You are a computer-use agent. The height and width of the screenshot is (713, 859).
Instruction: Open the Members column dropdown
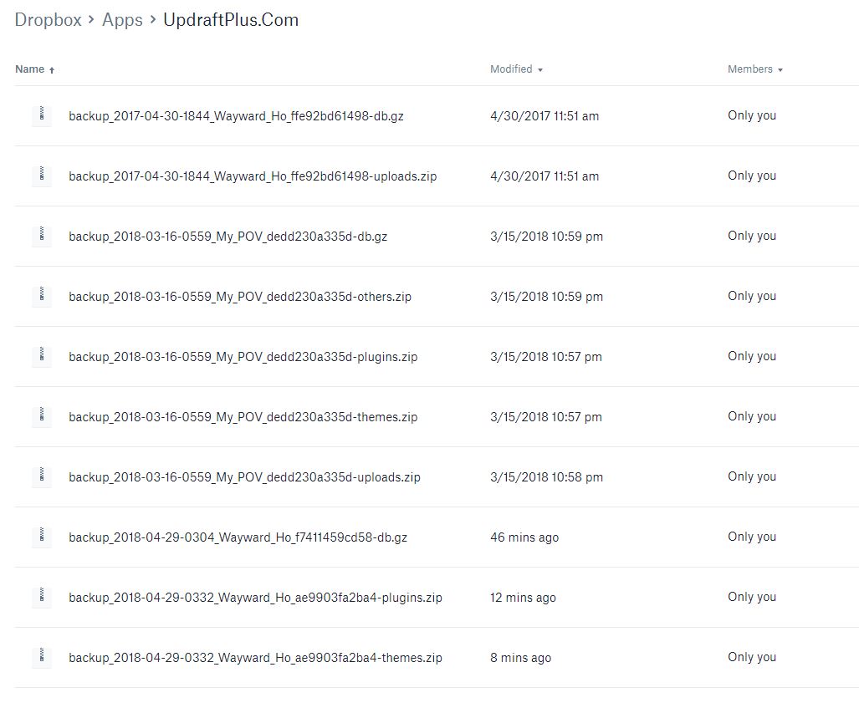click(x=755, y=69)
